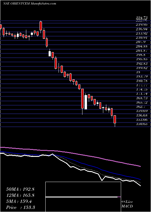Click the 168.73 price level label

point(141,98)
